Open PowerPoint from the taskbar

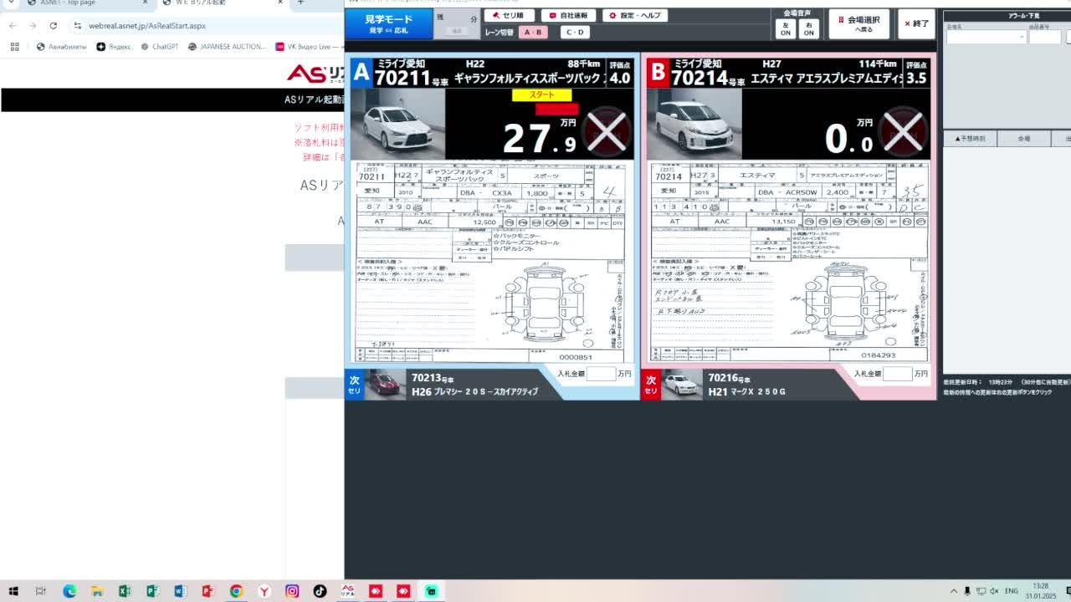coord(208,591)
